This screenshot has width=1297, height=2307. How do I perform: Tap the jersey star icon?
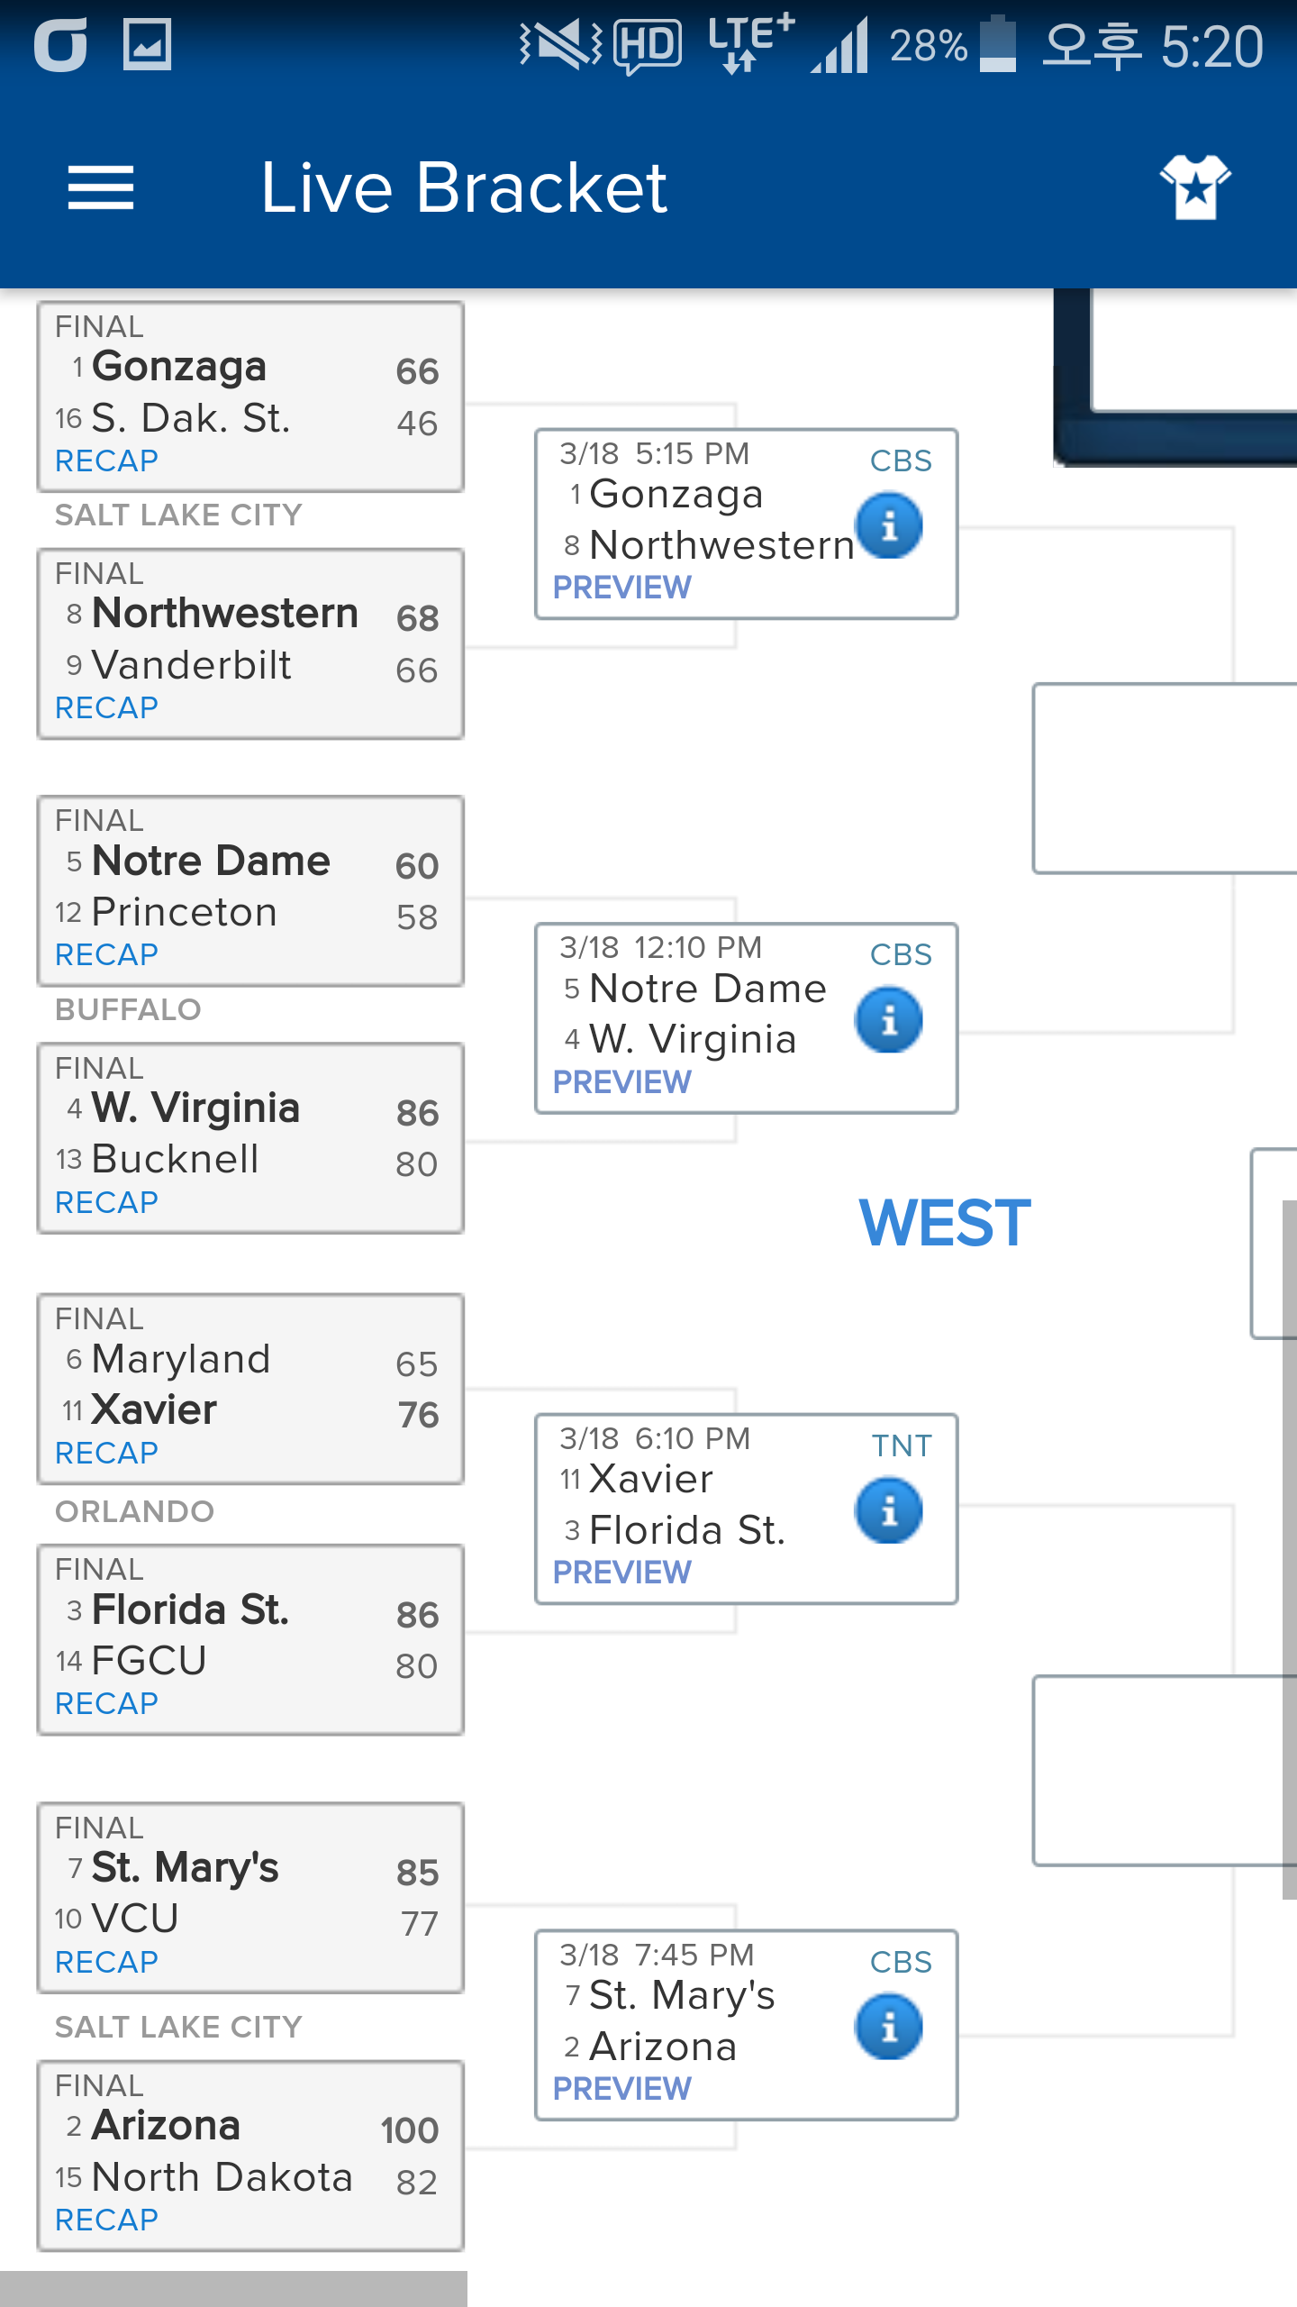point(1195,187)
